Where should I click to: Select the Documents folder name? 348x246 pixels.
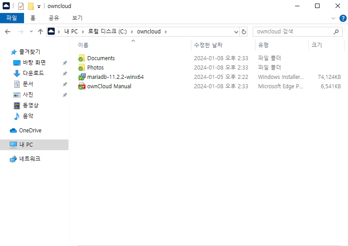click(101, 58)
